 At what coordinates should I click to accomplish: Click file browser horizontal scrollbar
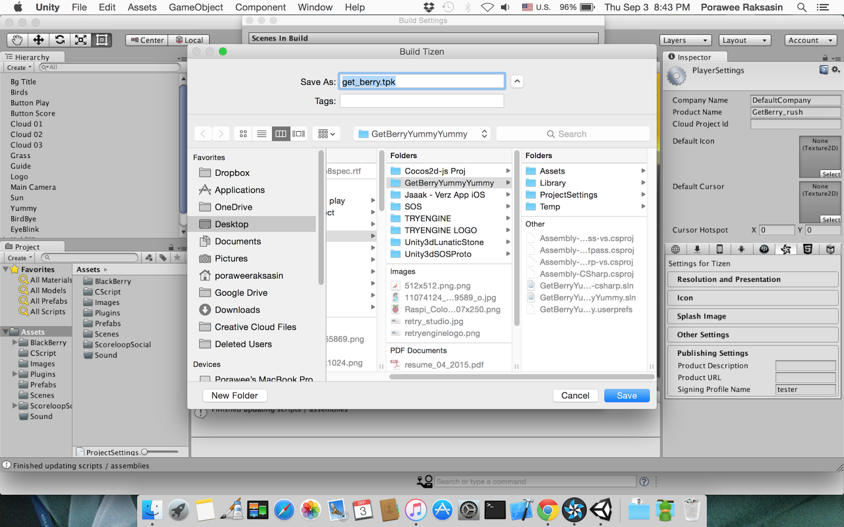click(522, 377)
